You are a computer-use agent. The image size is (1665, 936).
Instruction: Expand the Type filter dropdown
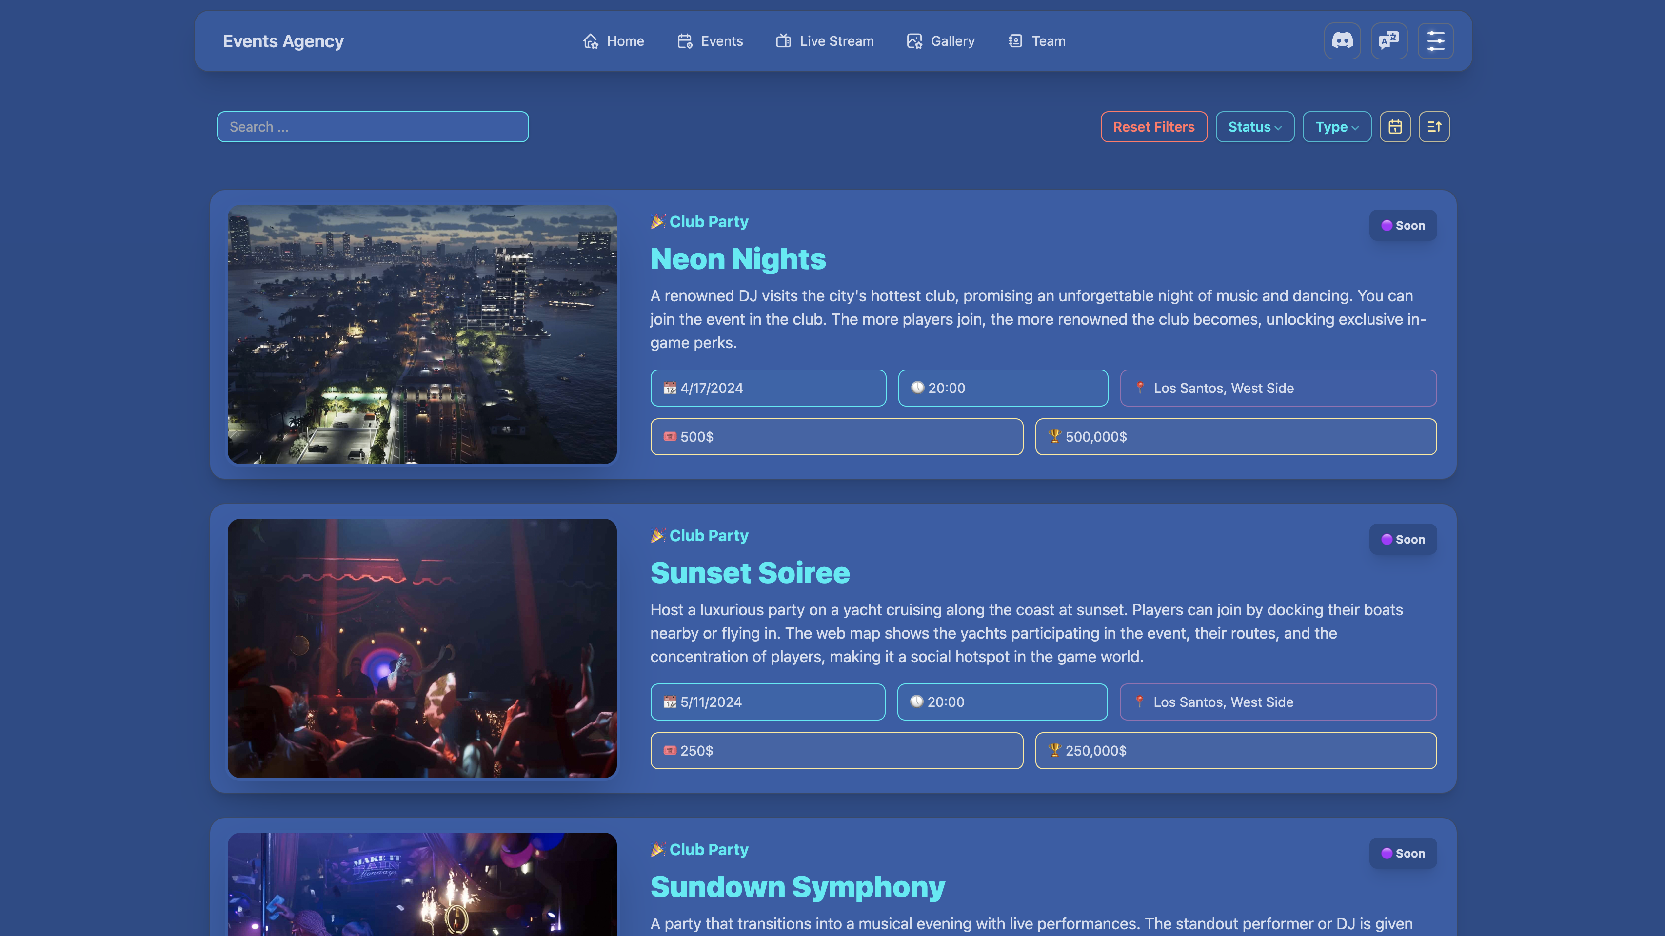click(x=1336, y=127)
